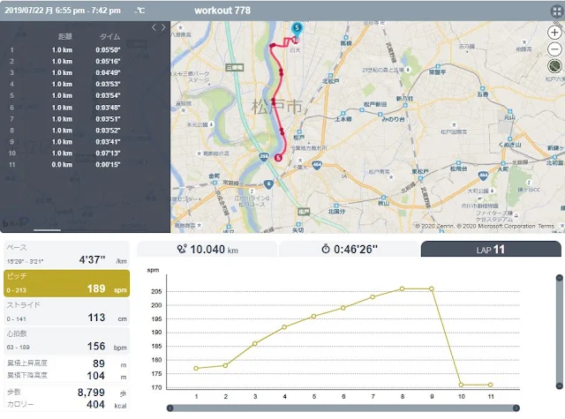Click the red goal marker on map
The image size is (565, 419).
278,158
